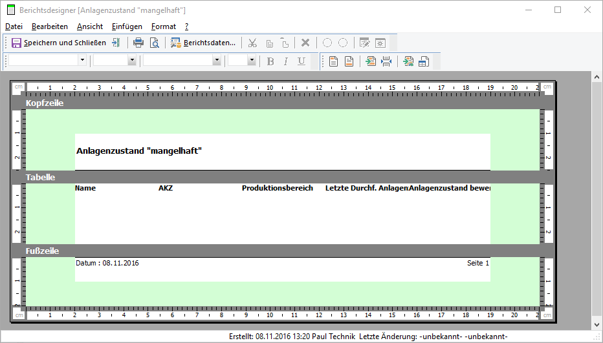The image size is (603, 343).
Task: Minimize the Berichtsdesigner window
Action: [x=529, y=10]
